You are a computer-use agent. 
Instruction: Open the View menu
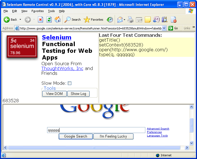click(x=24, y=11)
